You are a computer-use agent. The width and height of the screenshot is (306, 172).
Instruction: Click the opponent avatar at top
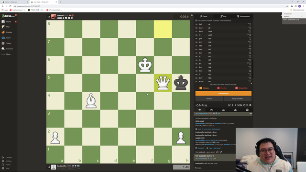tap(54, 17)
